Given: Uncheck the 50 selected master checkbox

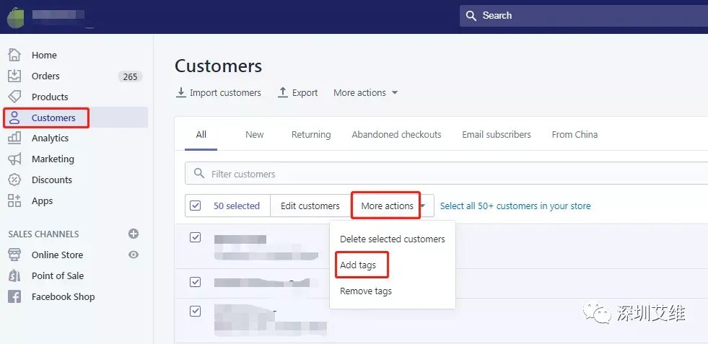Looking at the screenshot, I should click(x=195, y=206).
